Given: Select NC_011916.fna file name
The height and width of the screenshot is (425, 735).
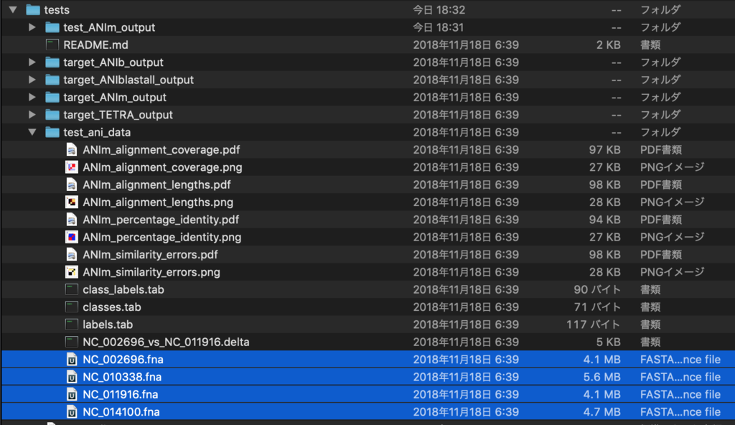Looking at the screenshot, I should 120,395.
